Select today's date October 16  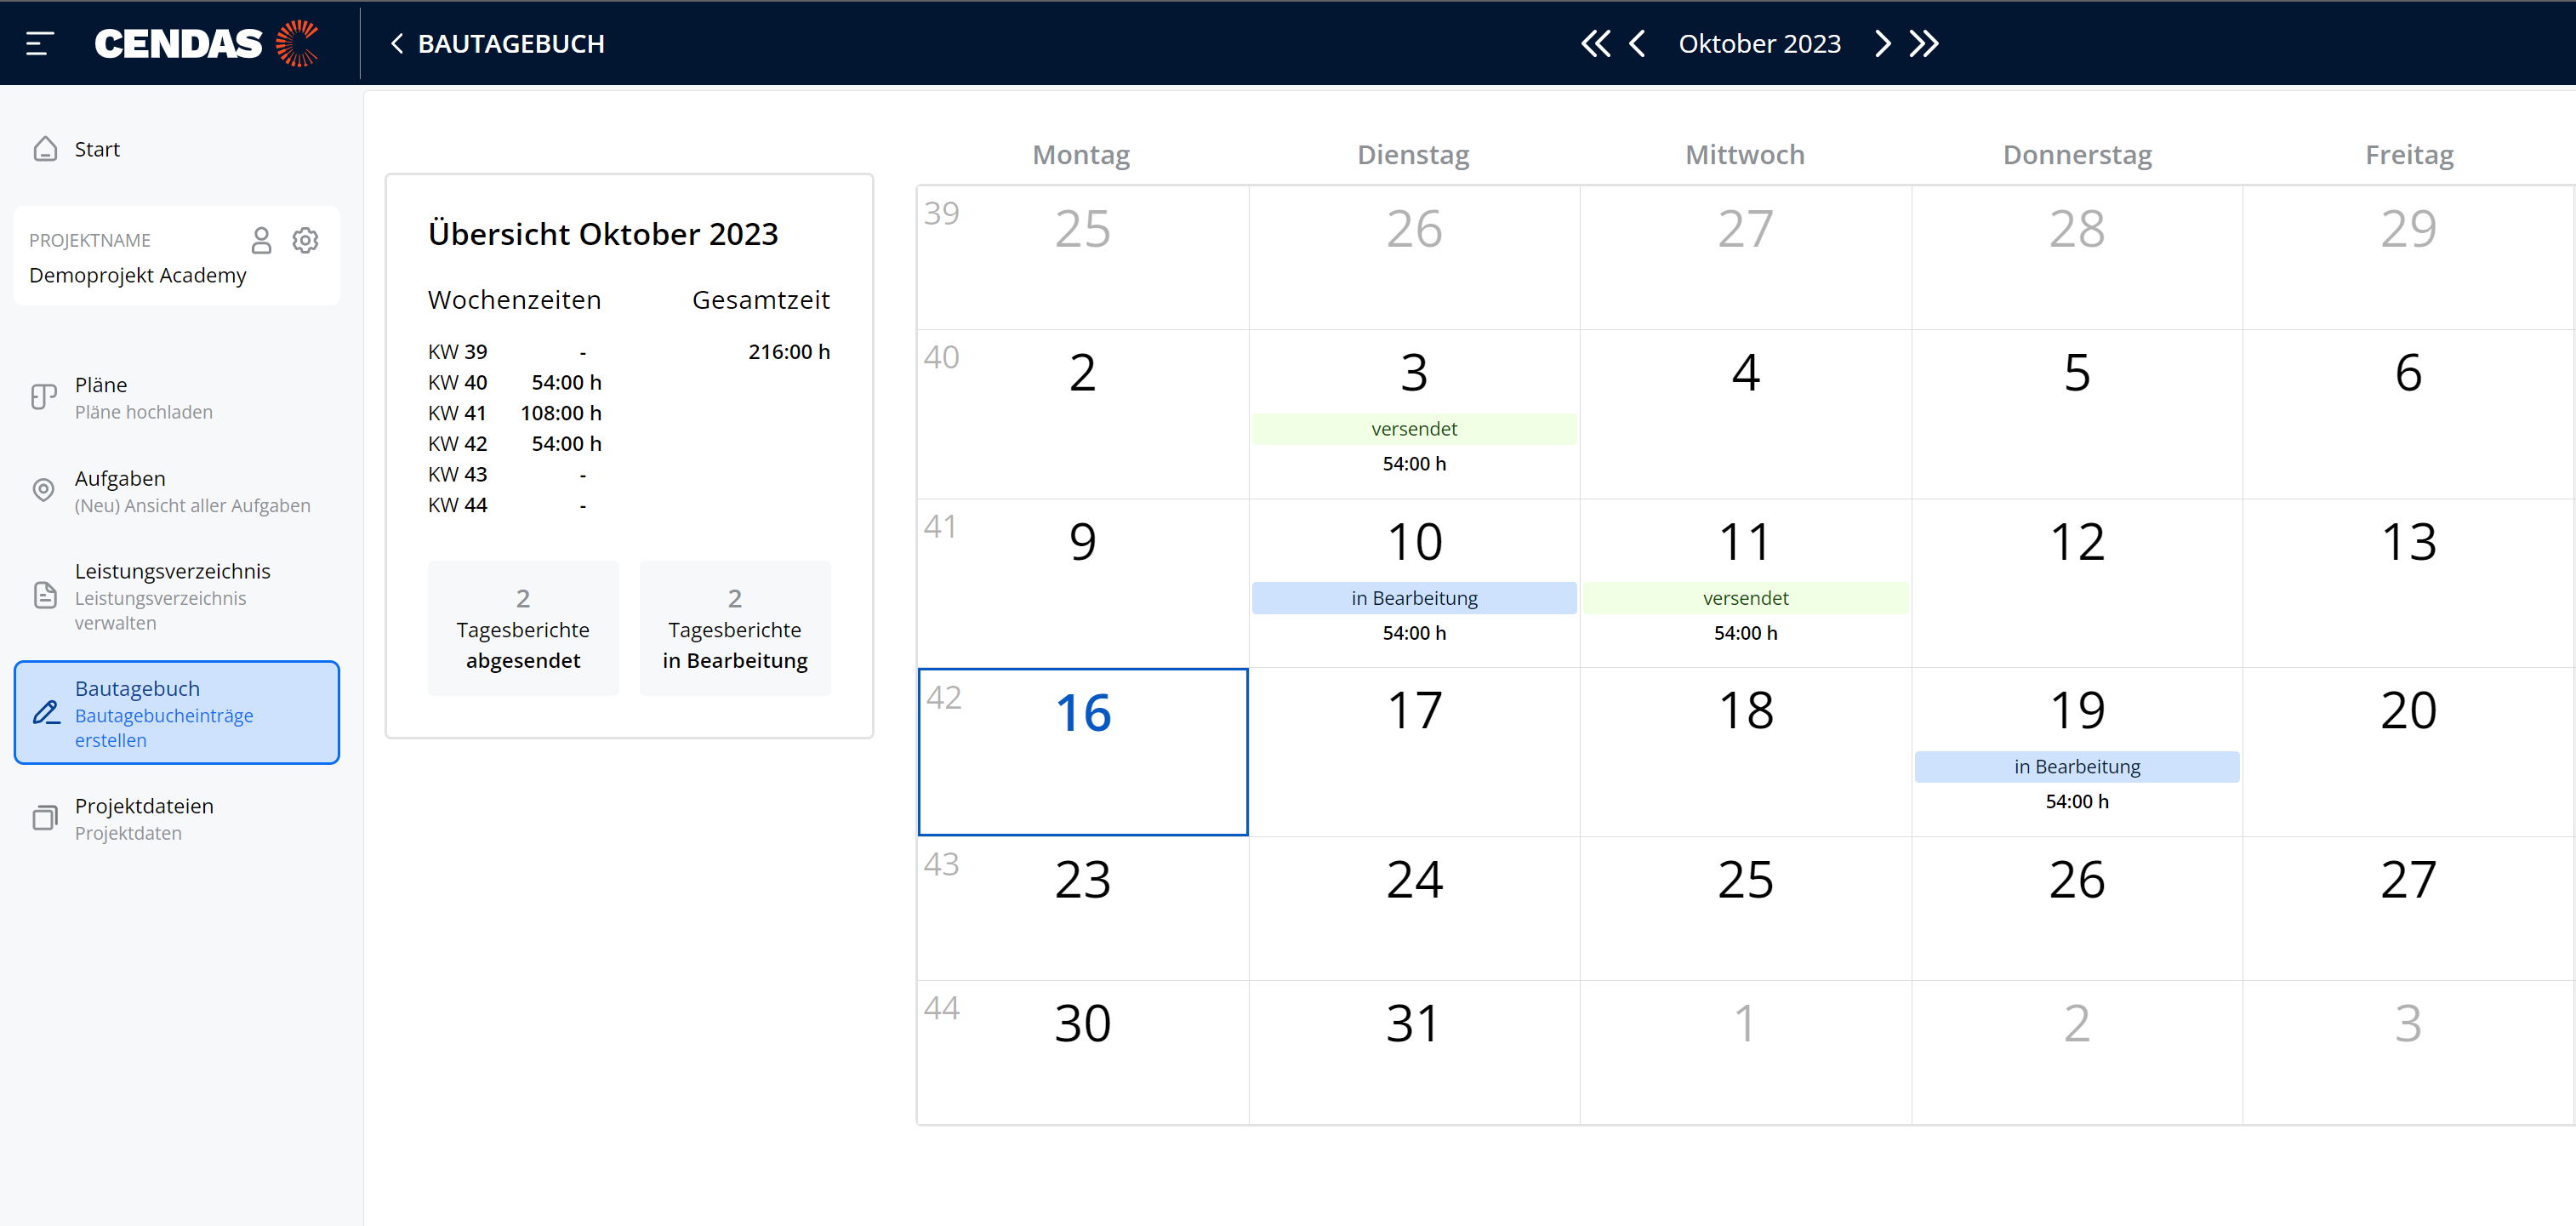click(1083, 751)
